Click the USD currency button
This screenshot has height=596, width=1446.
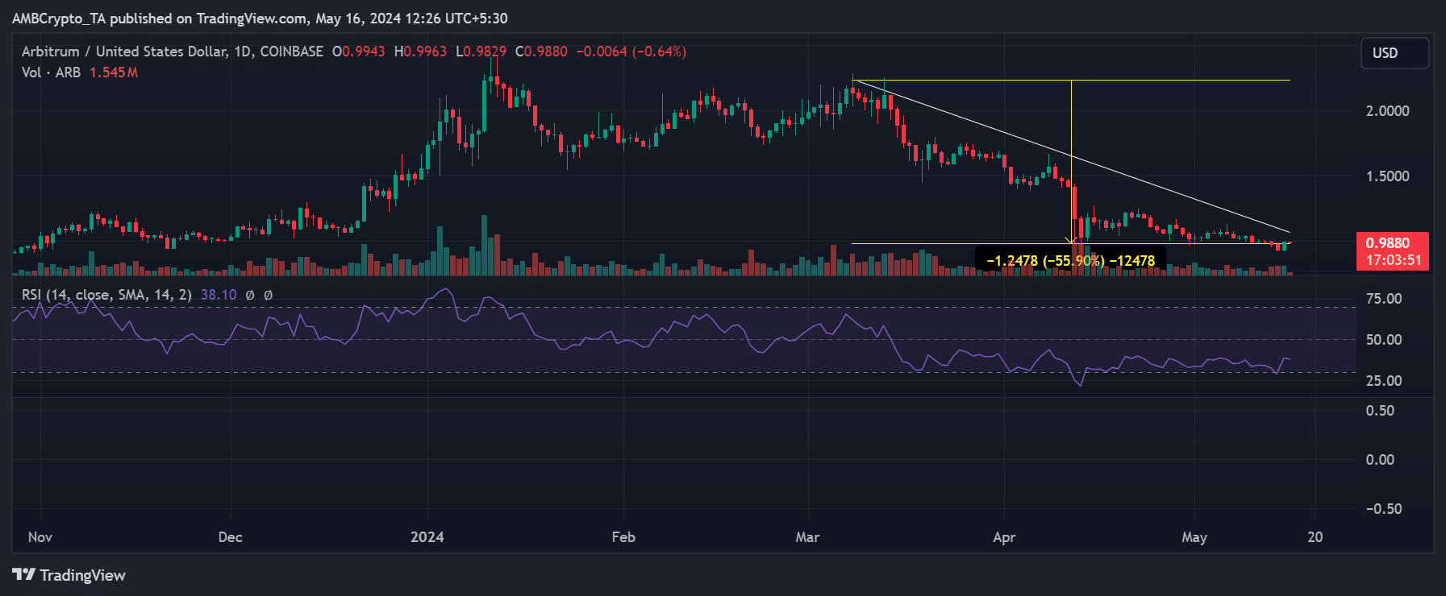[x=1394, y=53]
